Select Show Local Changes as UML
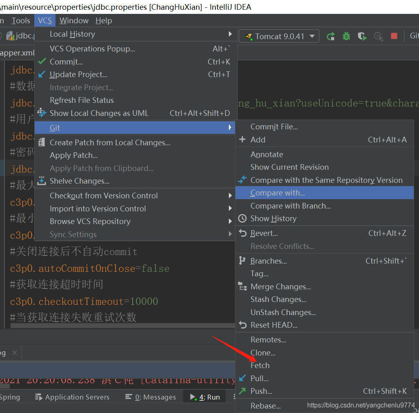419x413 pixels. [136, 113]
